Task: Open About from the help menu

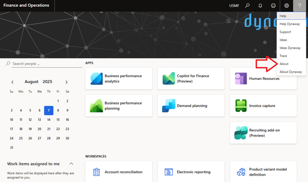Action: click(x=291, y=64)
